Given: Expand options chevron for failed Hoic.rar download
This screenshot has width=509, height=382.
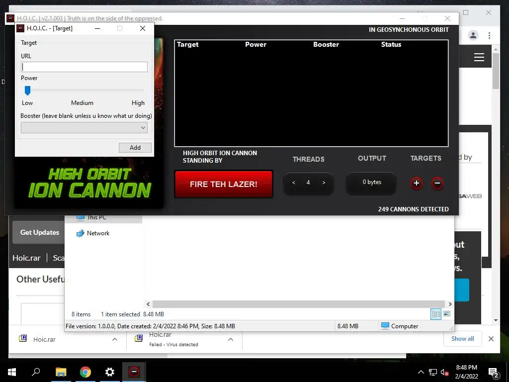Looking at the screenshot, I should (231, 339).
